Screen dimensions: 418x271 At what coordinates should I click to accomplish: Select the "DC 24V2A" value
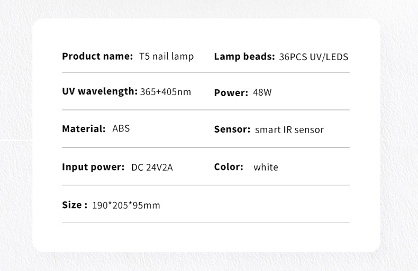click(152, 167)
